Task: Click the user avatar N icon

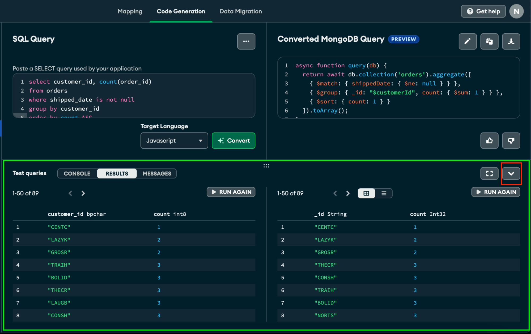Action: pos(516,11)
